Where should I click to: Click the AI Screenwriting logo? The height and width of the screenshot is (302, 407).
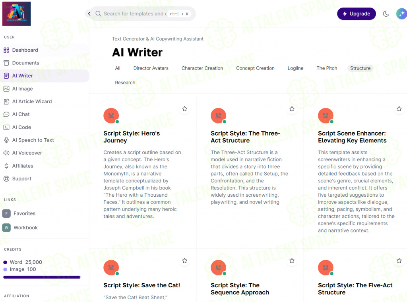pyautogui.click(x=17, y=14)
